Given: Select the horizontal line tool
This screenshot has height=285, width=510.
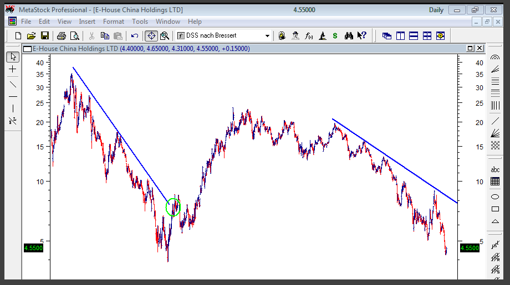Looking at the screenshot, I should 13,96.
